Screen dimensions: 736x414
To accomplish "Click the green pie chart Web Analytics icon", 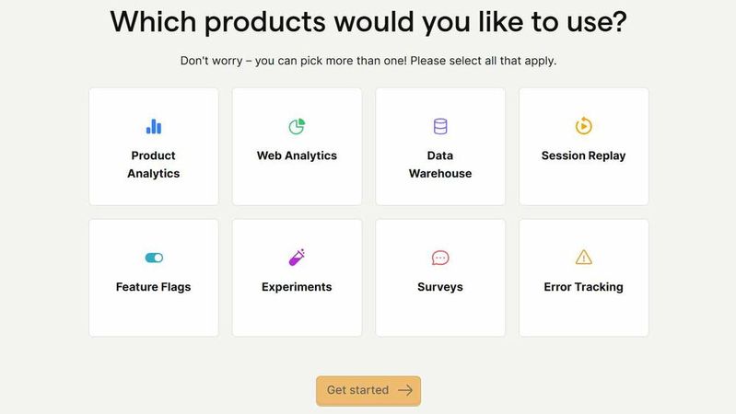I will (x=297, y=127).
